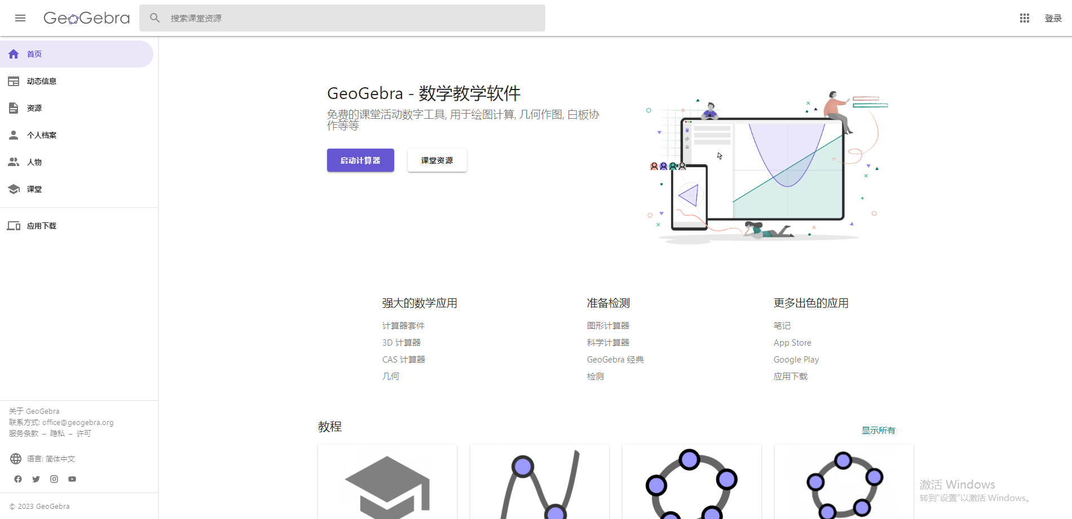Screen dimensions: 1072x519
Task: Open the 几何 link
Action: click(391, 377)
